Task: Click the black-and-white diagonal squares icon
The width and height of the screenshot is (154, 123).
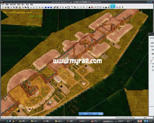Action: (x=55, y=7)
